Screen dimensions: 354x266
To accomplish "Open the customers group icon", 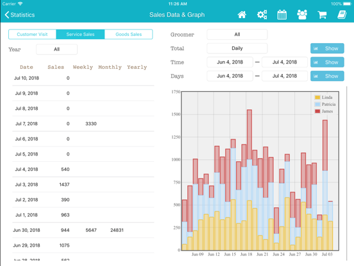I will 302,15.
